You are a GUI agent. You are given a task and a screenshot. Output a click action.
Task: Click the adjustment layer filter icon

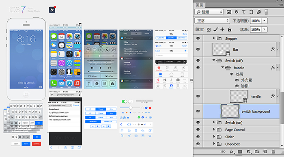click(237, 12)
